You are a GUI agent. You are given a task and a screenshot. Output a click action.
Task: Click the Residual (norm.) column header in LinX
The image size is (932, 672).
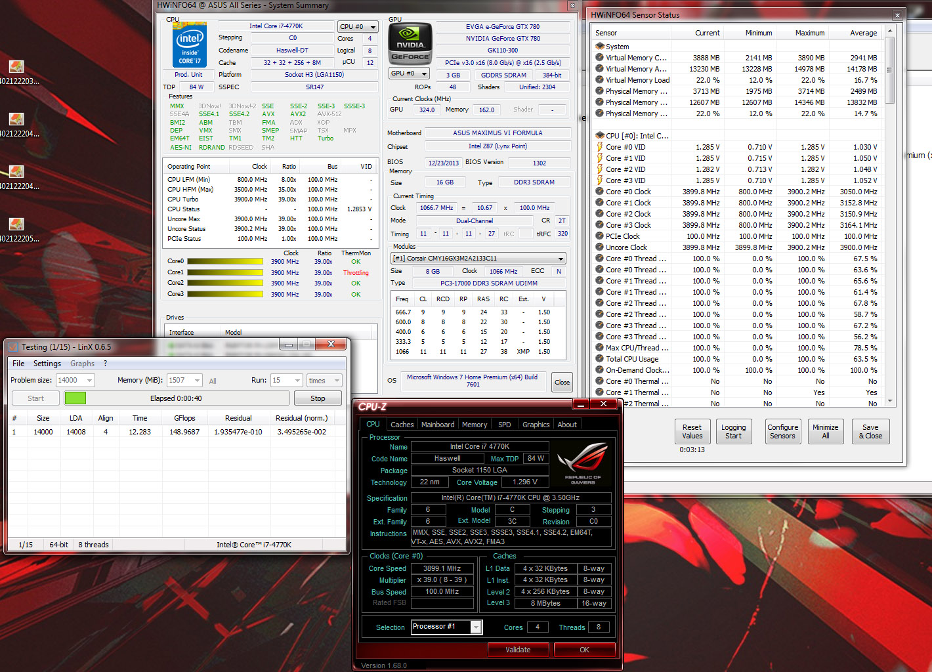pos(301,418)
